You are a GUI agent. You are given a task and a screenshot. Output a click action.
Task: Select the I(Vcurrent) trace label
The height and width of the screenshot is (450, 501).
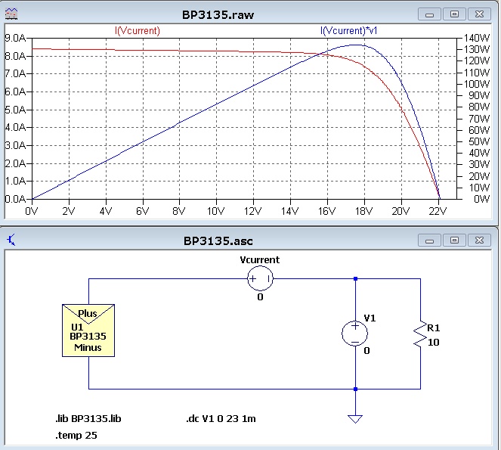138,31
